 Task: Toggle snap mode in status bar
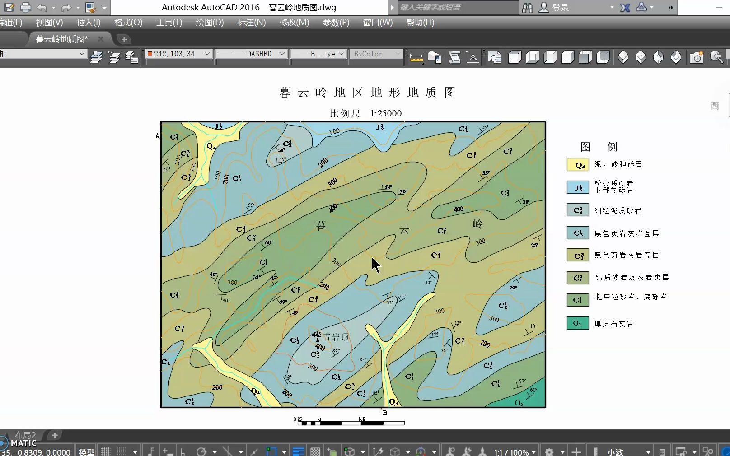[122, 451]
